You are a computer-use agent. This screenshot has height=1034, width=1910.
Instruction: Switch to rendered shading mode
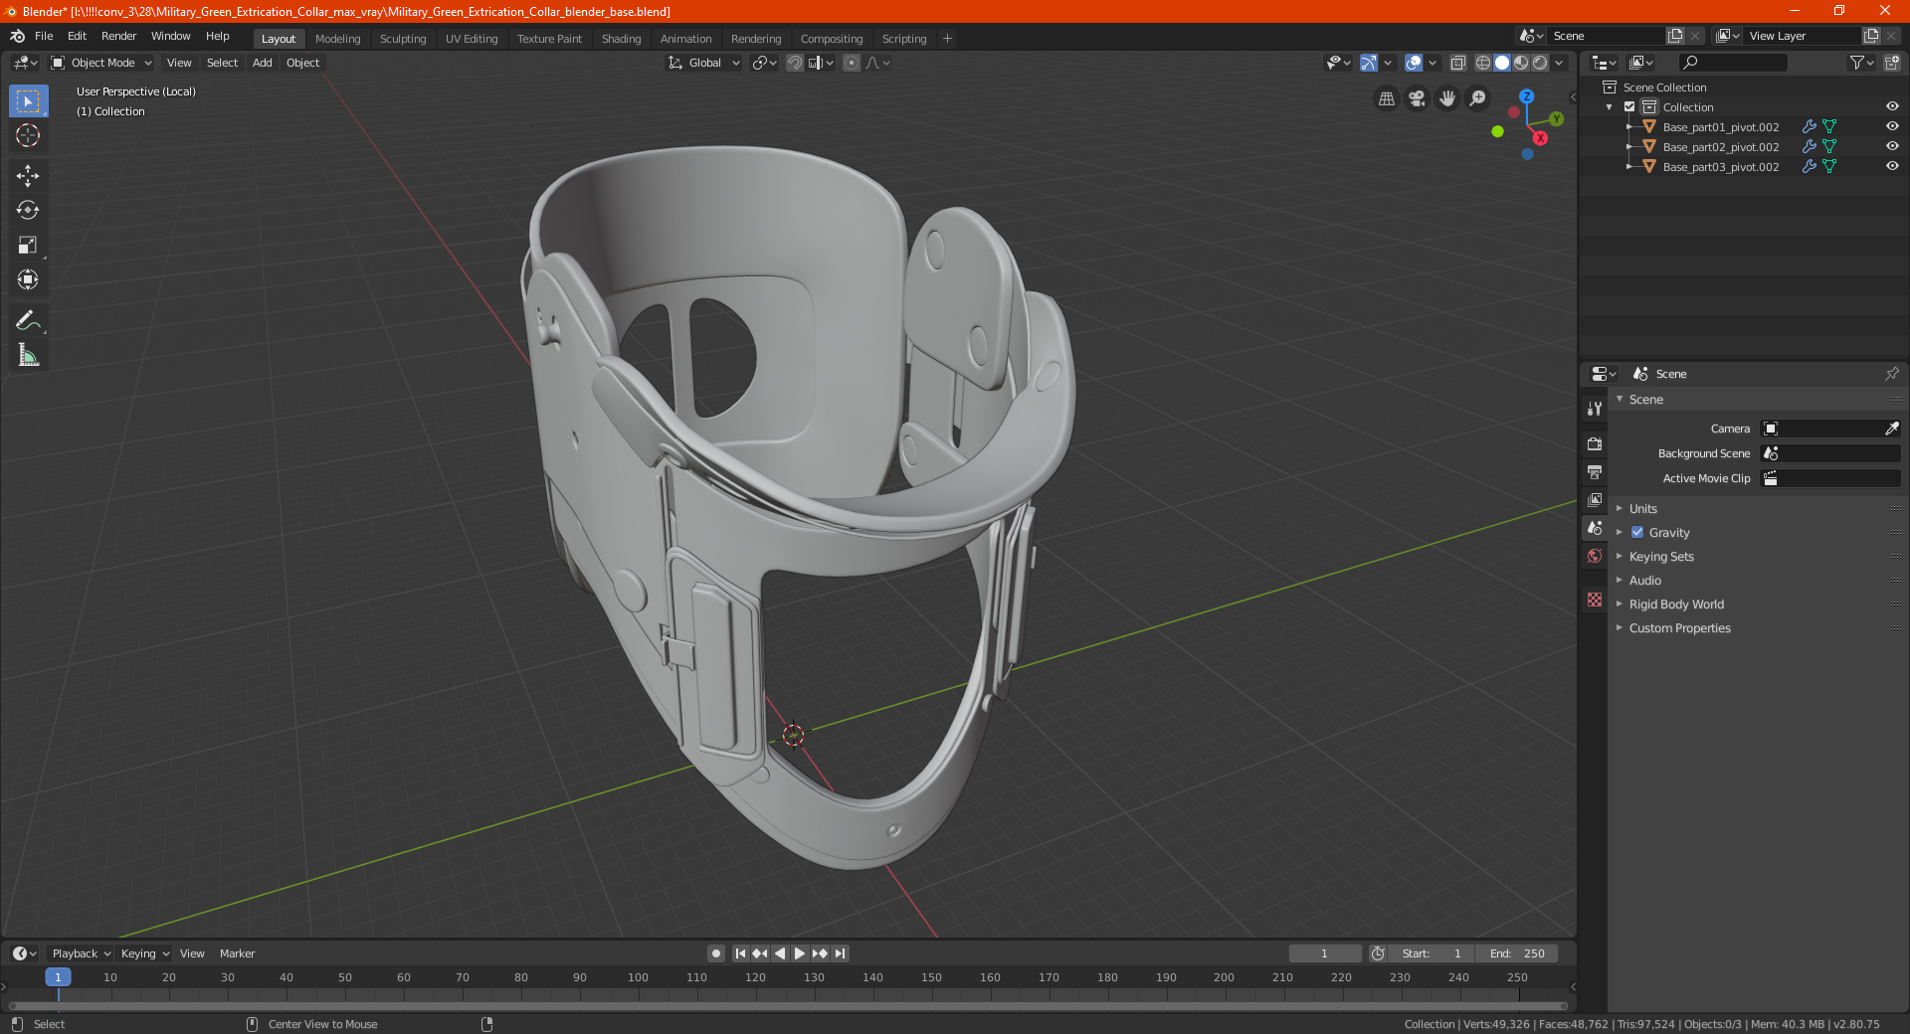[x=1540, y=63]
